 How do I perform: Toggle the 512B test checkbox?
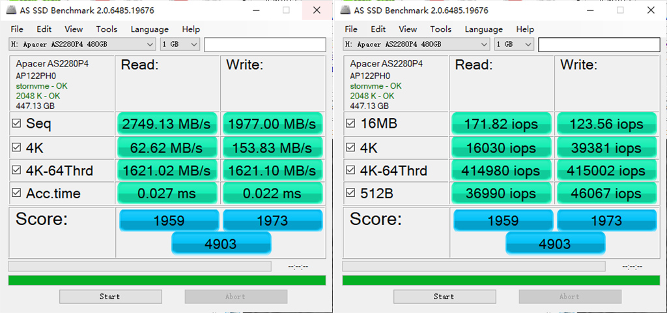coord(350,194)
